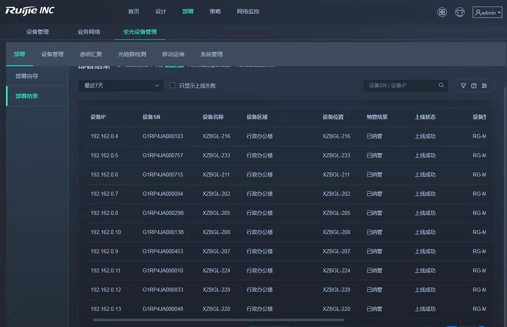
Task: Click the export icon above table
Action: (x=474, y=86)
